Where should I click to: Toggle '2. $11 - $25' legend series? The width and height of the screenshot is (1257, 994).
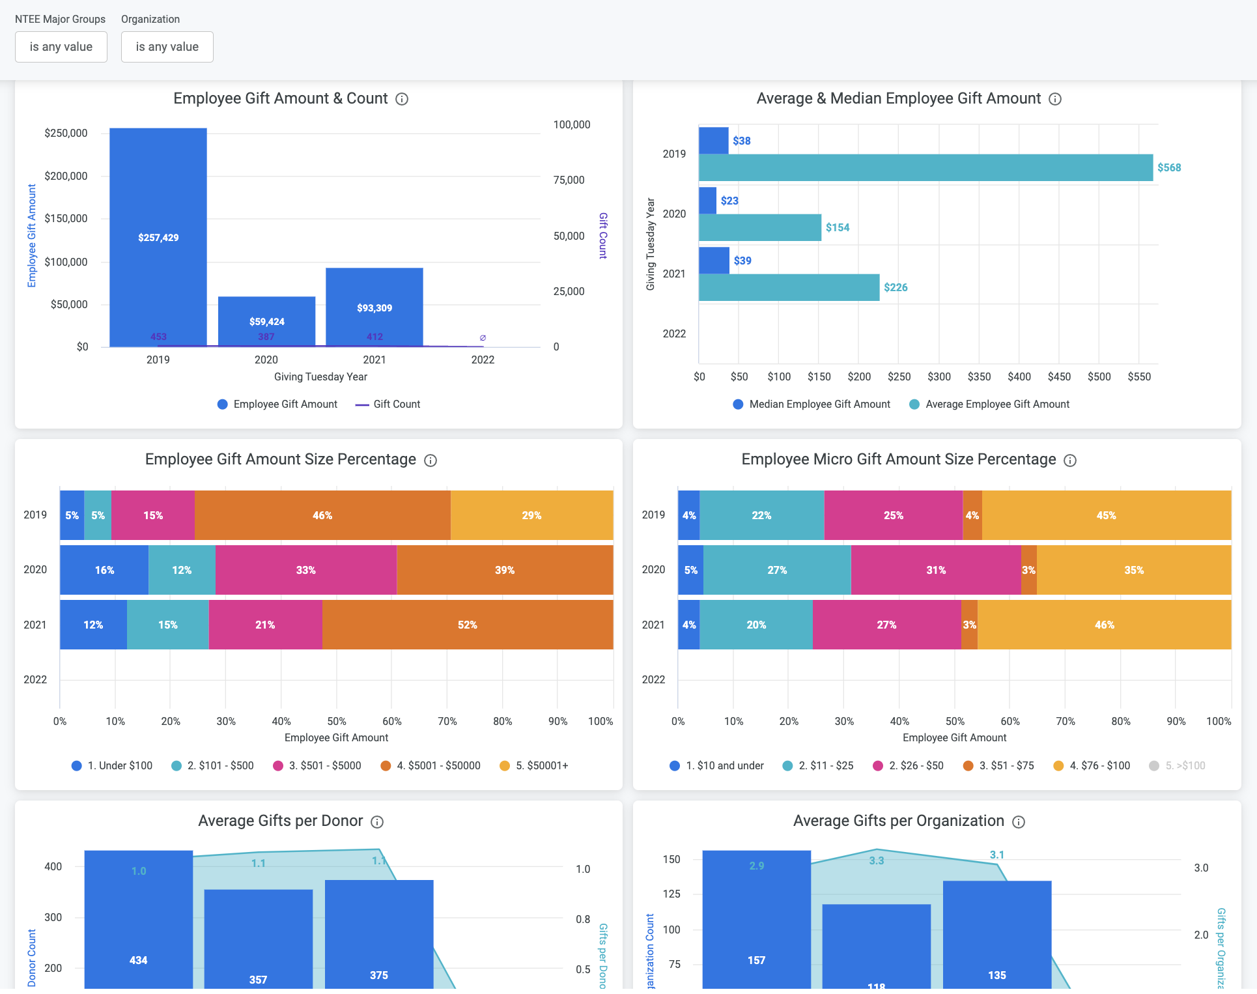pyautogui.click(x=818, y=766)
